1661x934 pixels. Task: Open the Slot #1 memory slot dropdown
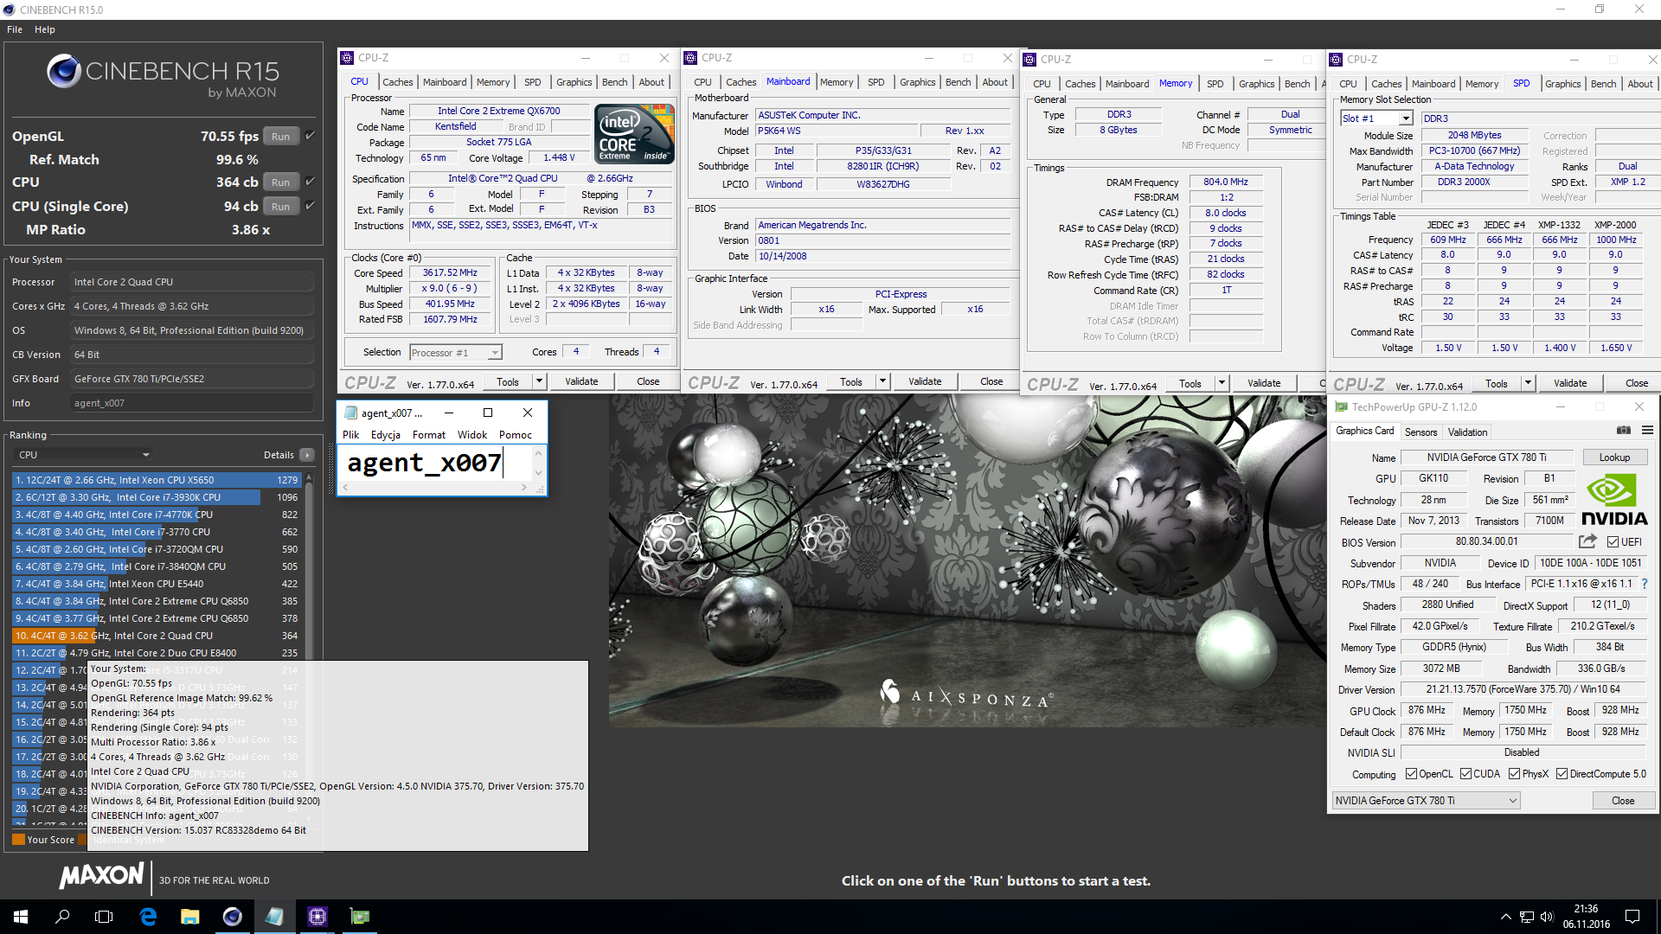pos(1376,118)
